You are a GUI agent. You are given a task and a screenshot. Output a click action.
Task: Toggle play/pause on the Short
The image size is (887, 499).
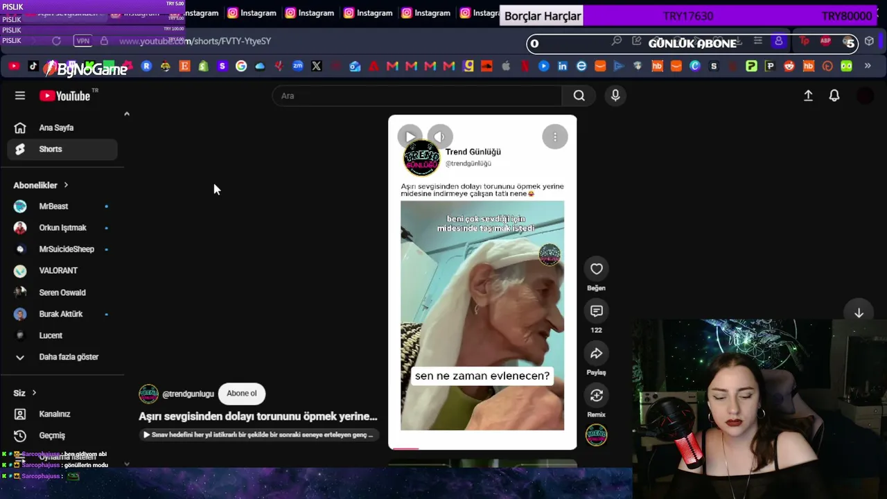click(410, 137)
